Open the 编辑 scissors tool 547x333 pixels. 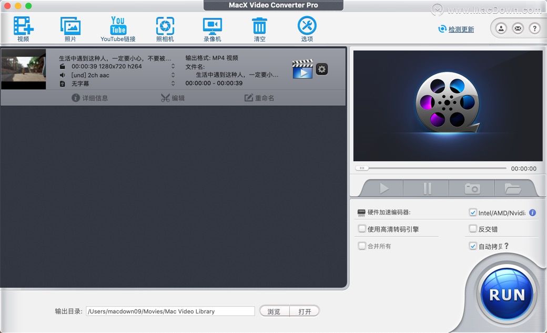coord(173,98)
